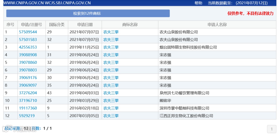Click the 申请/注册号 column header
The image size is (280, 134).
point(31,25)
